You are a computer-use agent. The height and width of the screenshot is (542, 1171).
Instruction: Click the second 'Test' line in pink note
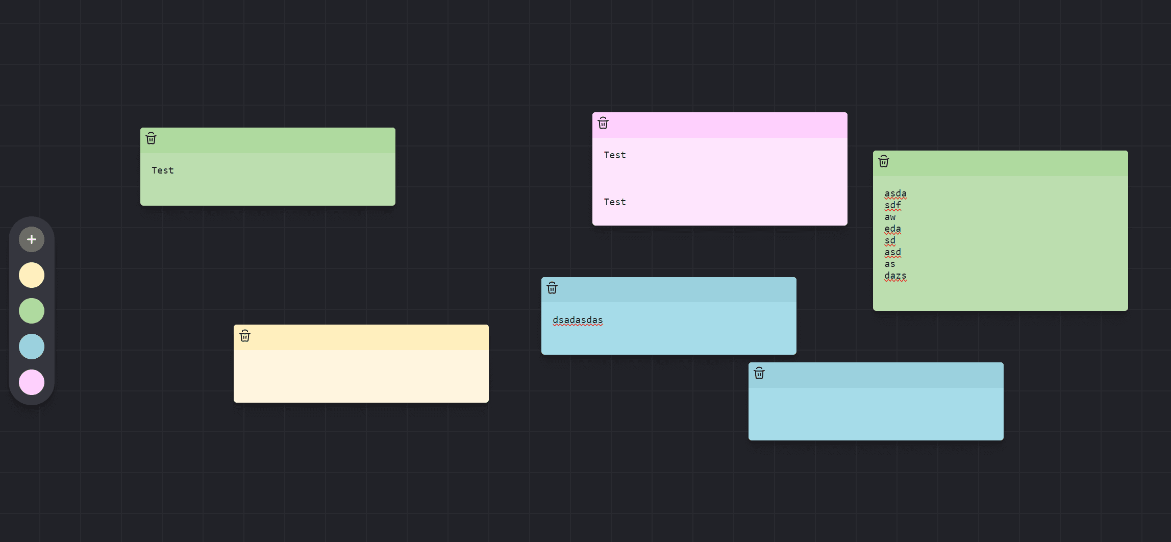615,202
